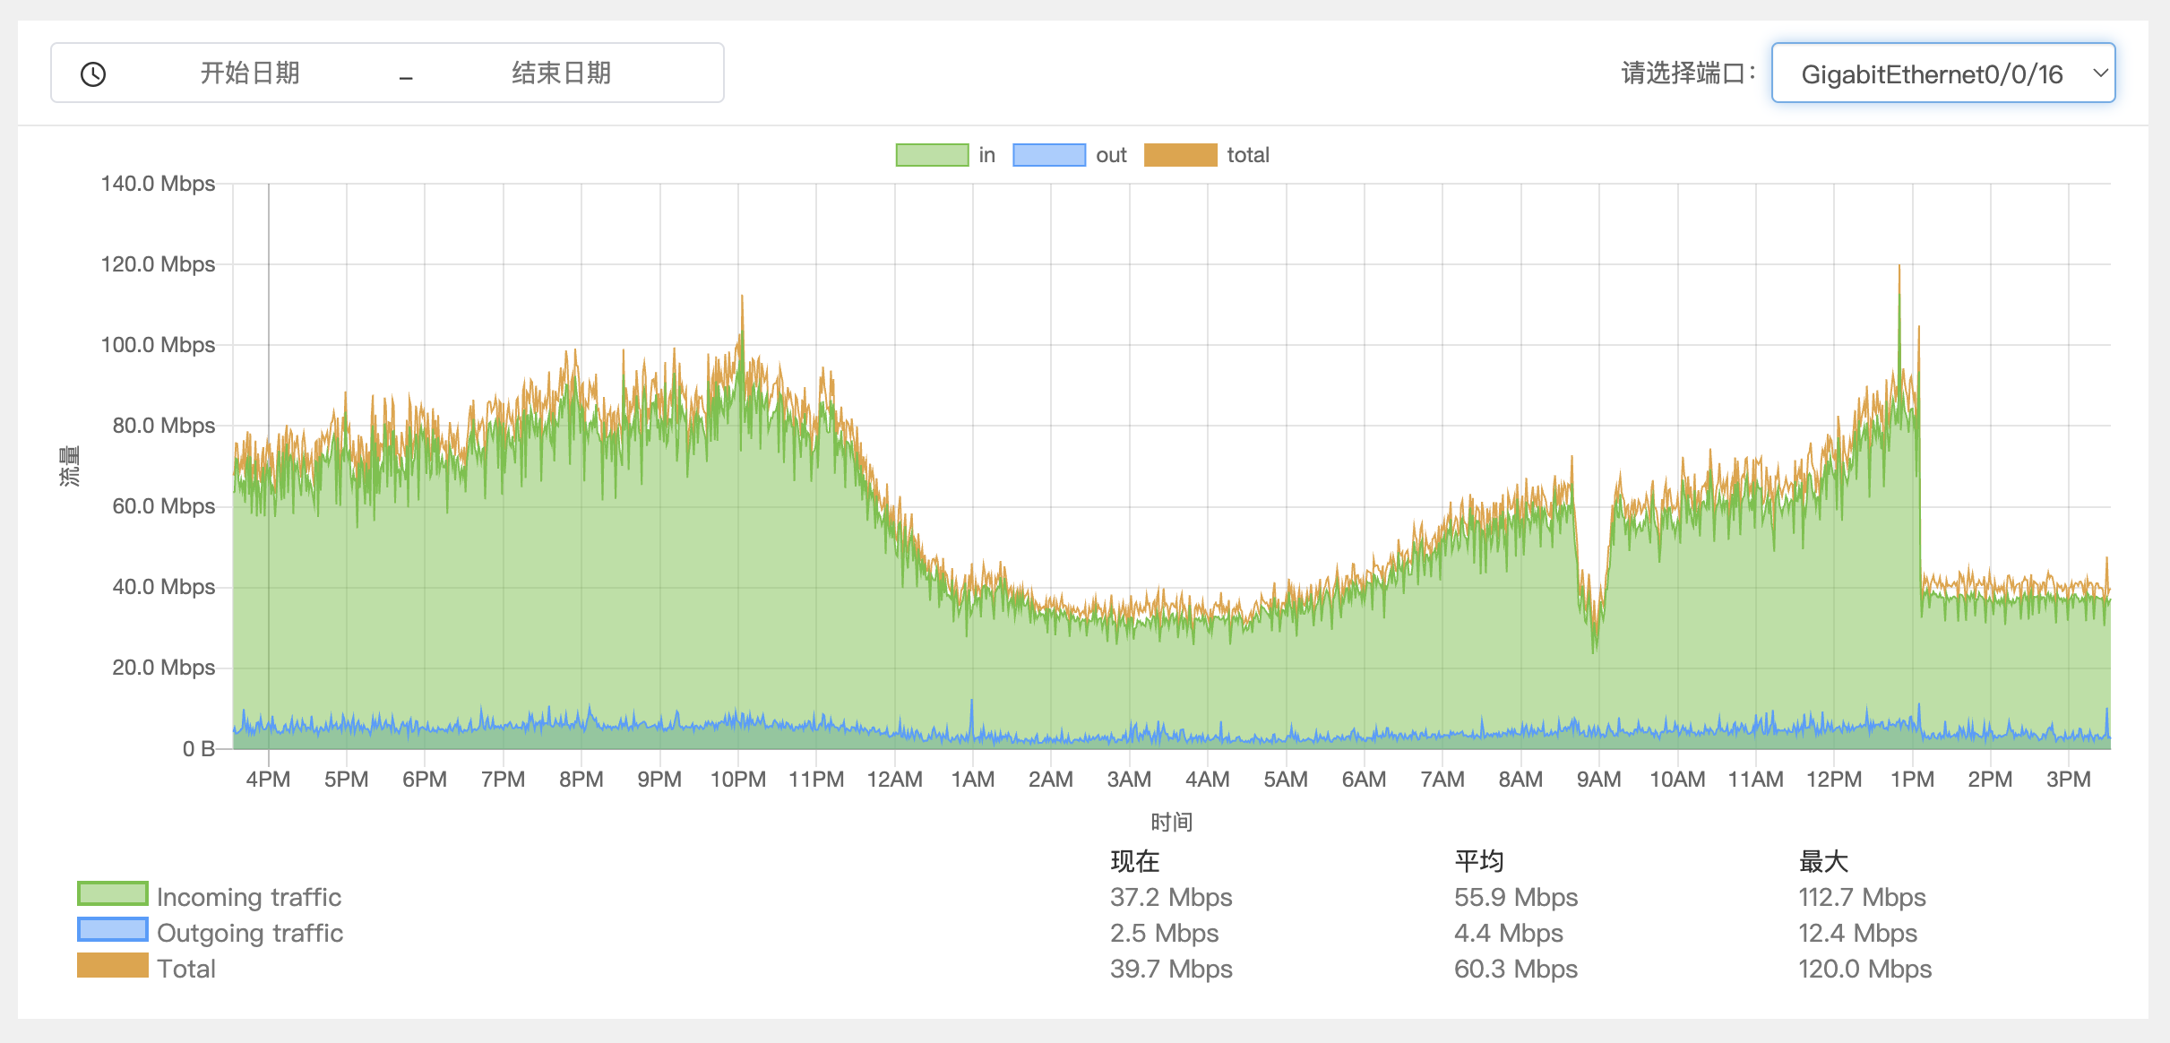Click the 平均 column header
Viewport: 2170px width, 1043px height.
[x=1479, y=861]
